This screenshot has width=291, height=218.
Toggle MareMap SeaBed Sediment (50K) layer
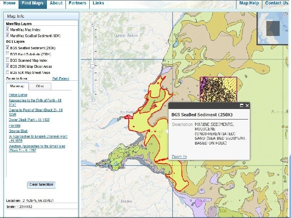[x=7, y=35]
